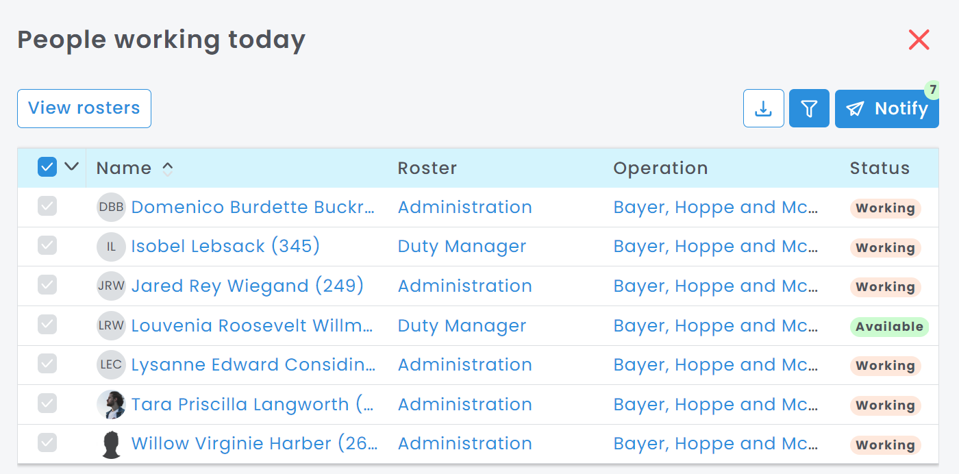Click Tara Priscilla Langworth's profile photo
Viewport: 959px width, 474px height.
111,405
